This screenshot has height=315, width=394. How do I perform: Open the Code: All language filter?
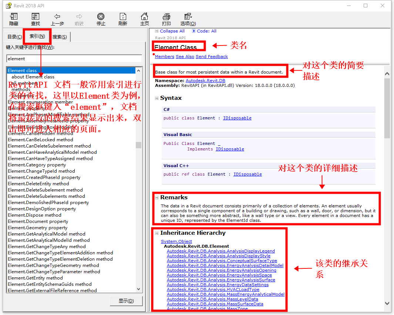coord(206,31)
